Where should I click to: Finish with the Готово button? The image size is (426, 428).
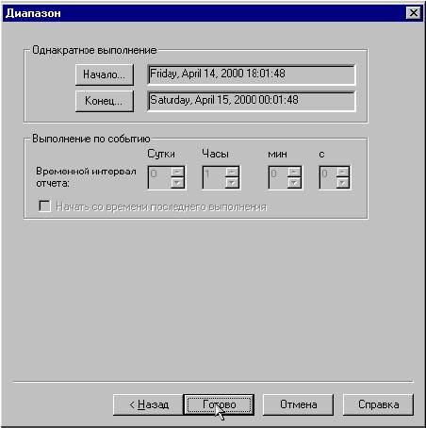pos(219,404)
